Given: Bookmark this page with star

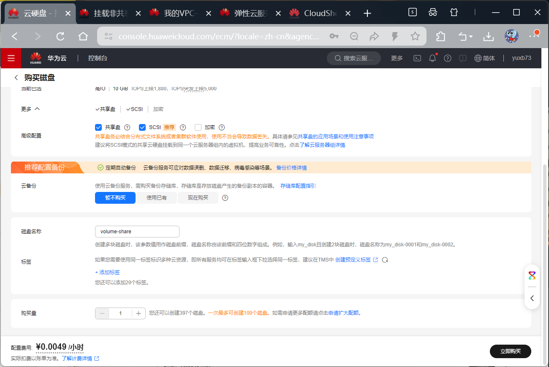Looking at the screenshot, I should tap(415, 36).
